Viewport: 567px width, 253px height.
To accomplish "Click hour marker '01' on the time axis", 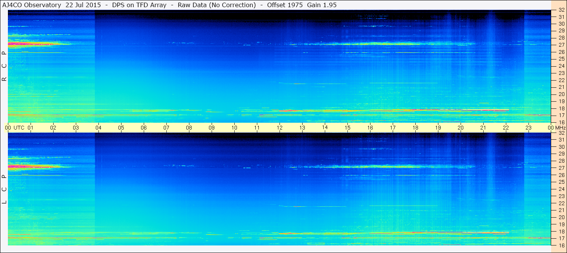I will tap(31, 128).
